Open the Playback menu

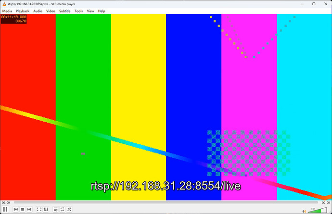23,11
